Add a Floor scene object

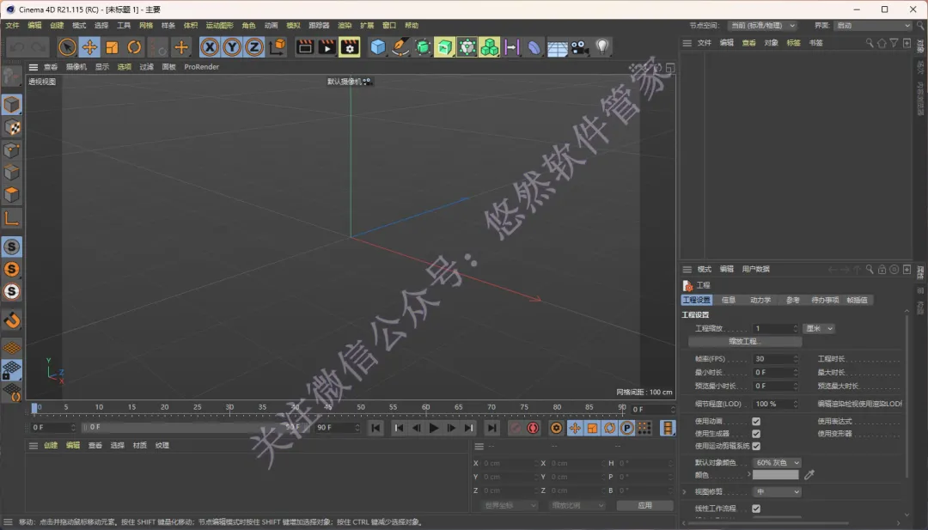pyautogui.click(x=557, y=48)
